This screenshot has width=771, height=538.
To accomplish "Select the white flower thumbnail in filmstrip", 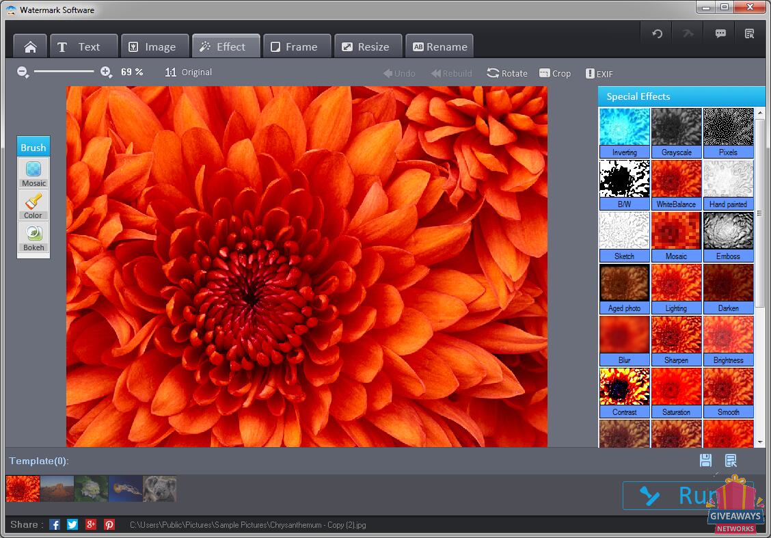I will [x=91, y=488].
